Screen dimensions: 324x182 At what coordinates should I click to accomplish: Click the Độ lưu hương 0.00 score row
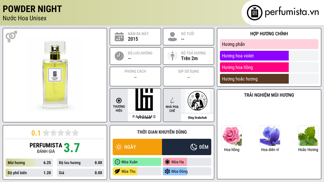(80, 163)
